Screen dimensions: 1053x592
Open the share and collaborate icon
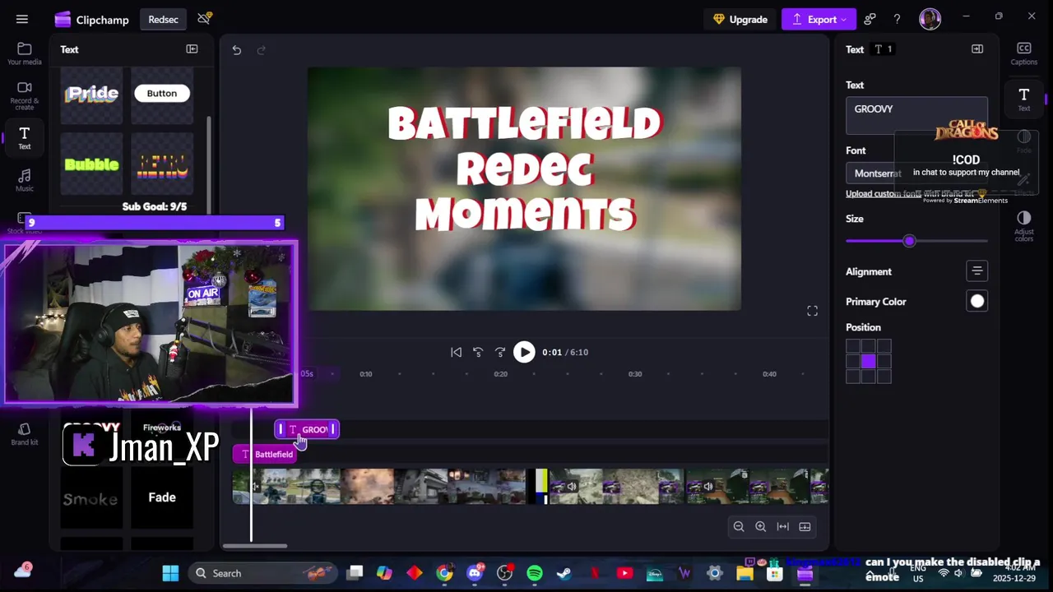(870, 19)
